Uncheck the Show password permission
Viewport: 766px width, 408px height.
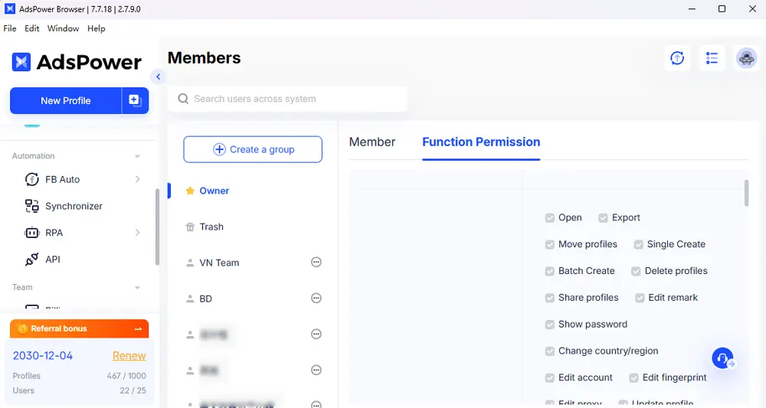[x=550, y=325]
